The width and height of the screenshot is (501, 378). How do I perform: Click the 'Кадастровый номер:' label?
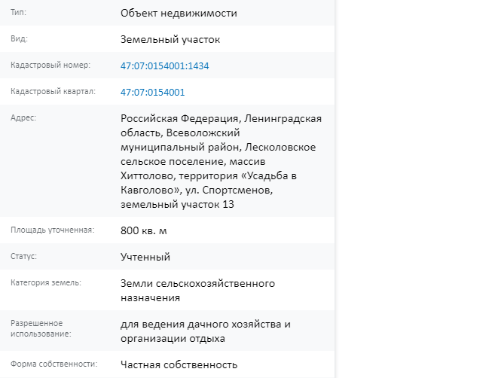click(50, 65)
